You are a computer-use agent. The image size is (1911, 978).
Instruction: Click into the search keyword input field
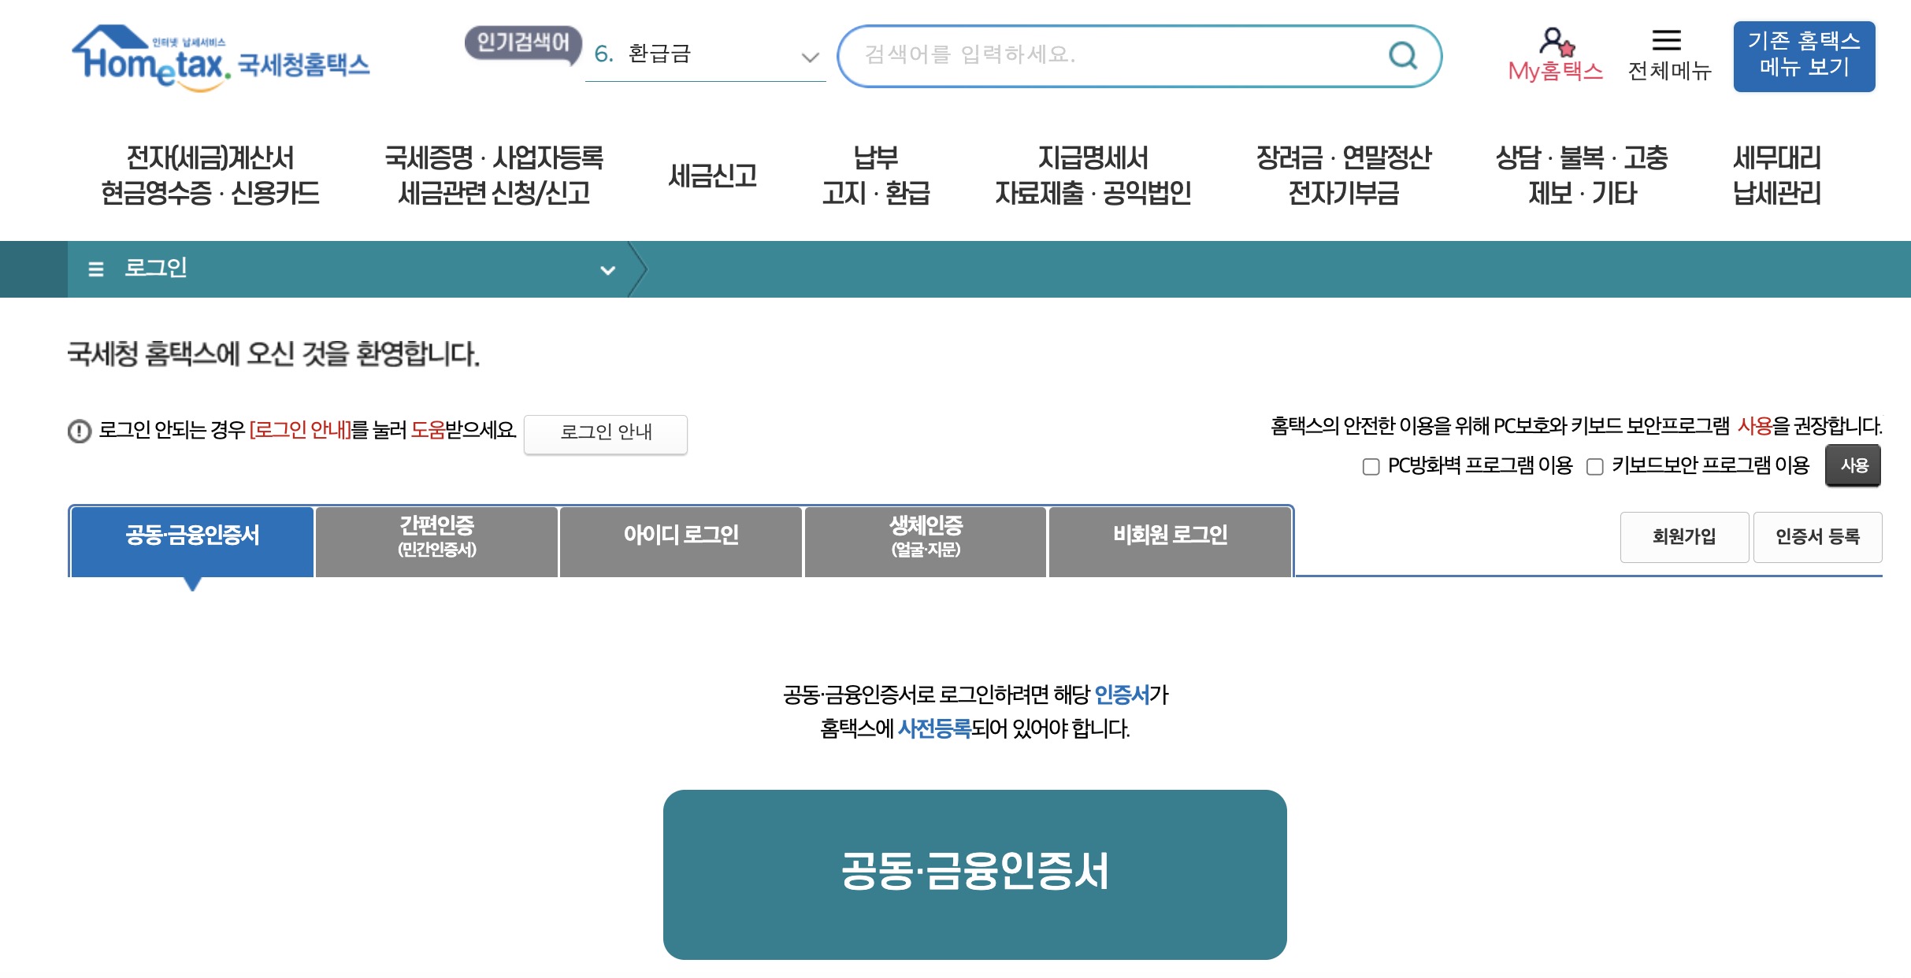pyautogui.click(x=1103, y=55)
